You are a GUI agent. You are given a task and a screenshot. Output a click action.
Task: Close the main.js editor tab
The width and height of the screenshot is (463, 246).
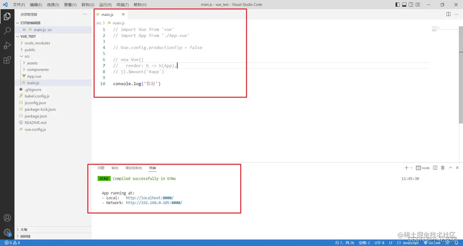coord(123,14)
